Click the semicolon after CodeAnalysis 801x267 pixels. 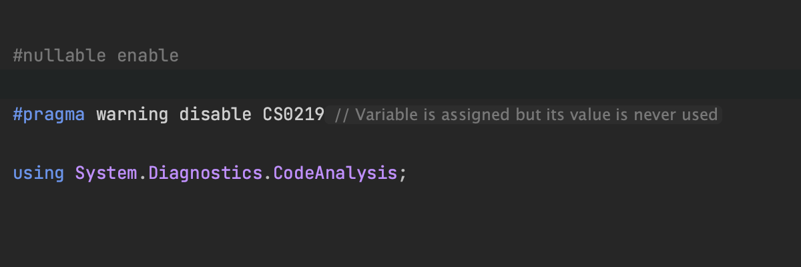pos(403,174)
